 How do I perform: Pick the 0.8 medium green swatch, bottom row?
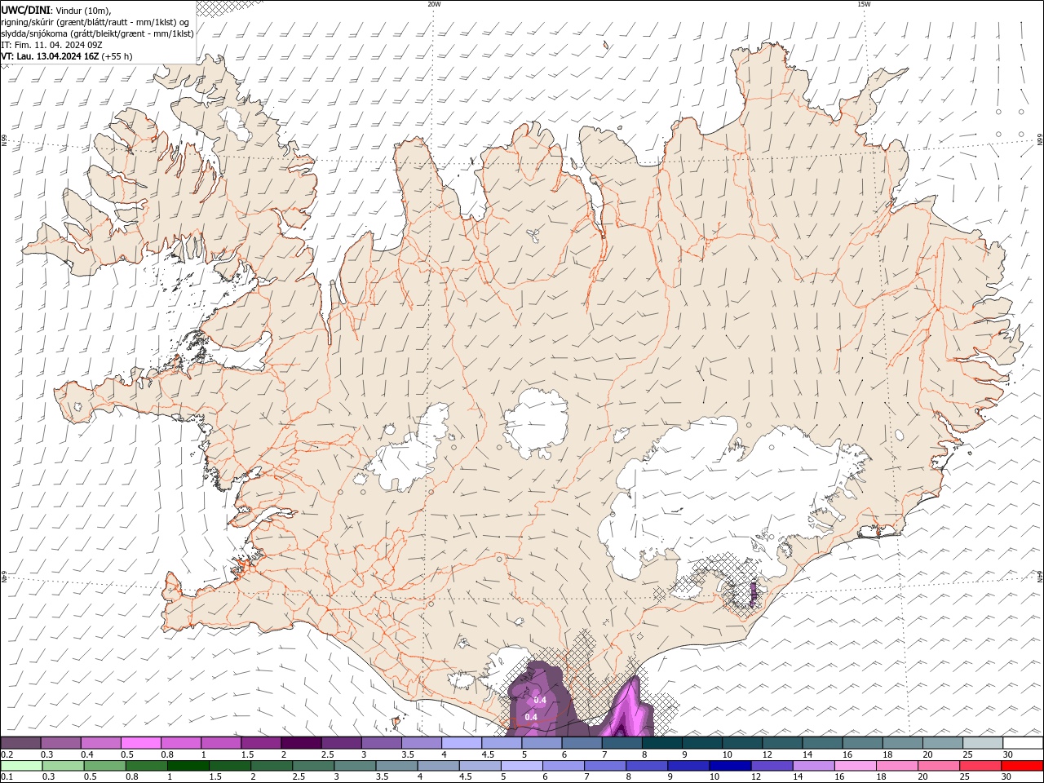click(146, 766)
